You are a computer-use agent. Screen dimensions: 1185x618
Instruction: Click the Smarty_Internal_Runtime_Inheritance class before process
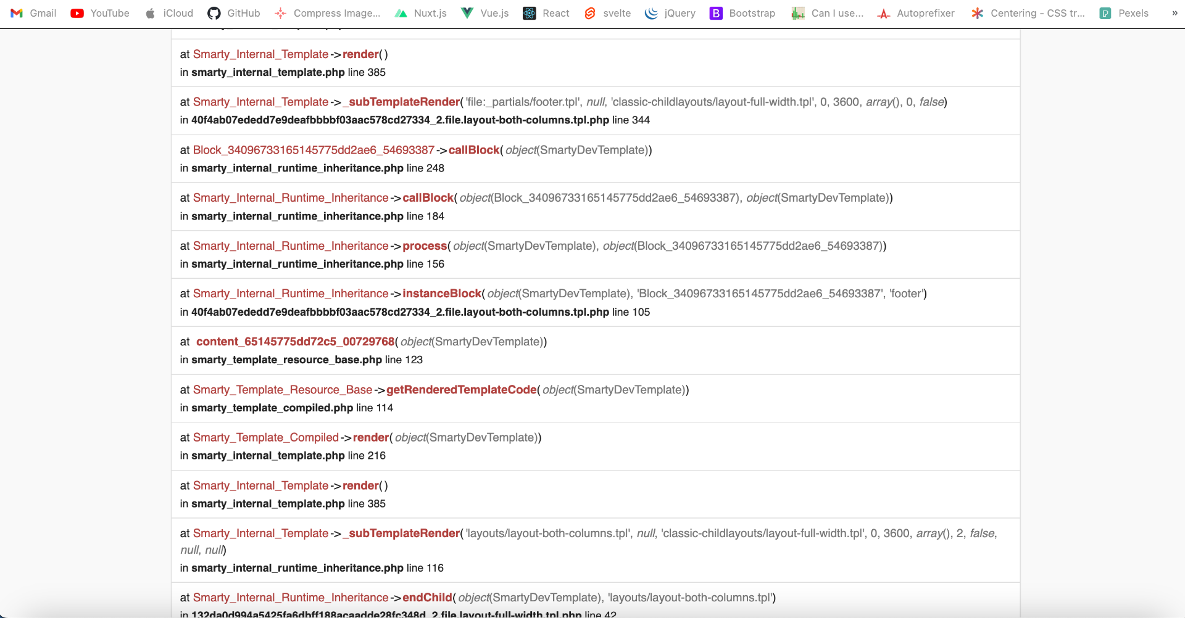point(291,246)
